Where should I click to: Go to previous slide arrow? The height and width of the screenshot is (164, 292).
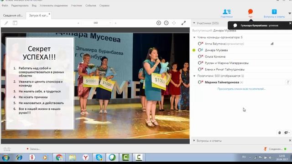pyautogui.click(x=78, y=23)
